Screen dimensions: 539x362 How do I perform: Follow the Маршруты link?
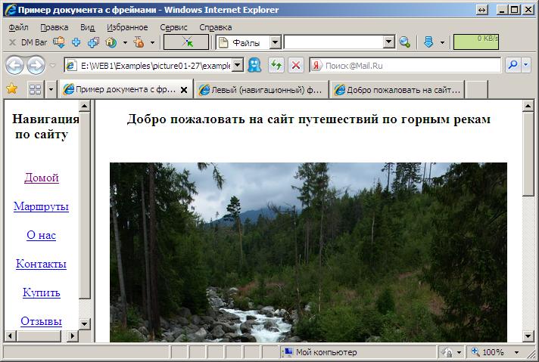(41, 206)
